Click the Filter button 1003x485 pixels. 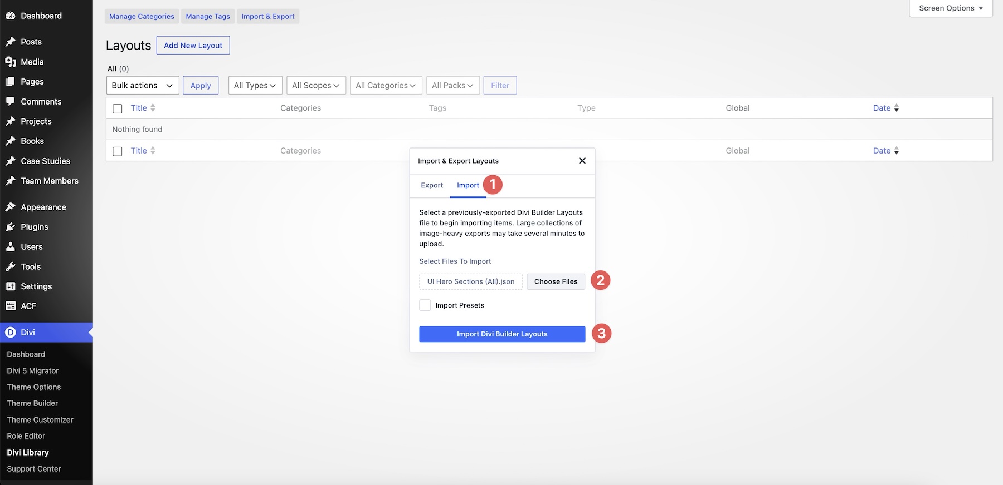[500, 85]
